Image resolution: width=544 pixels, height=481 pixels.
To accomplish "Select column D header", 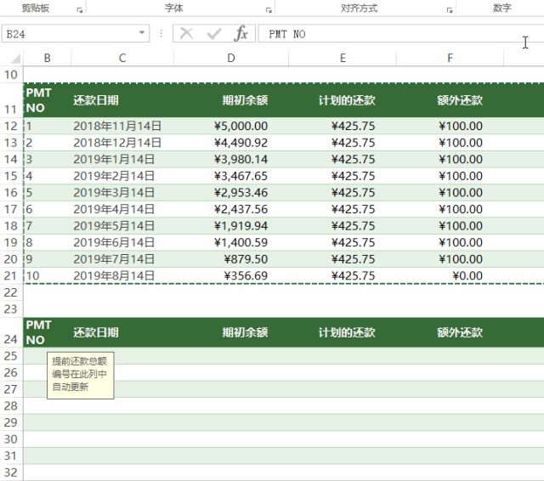I will pyautogui.click(x=231, y=58).
